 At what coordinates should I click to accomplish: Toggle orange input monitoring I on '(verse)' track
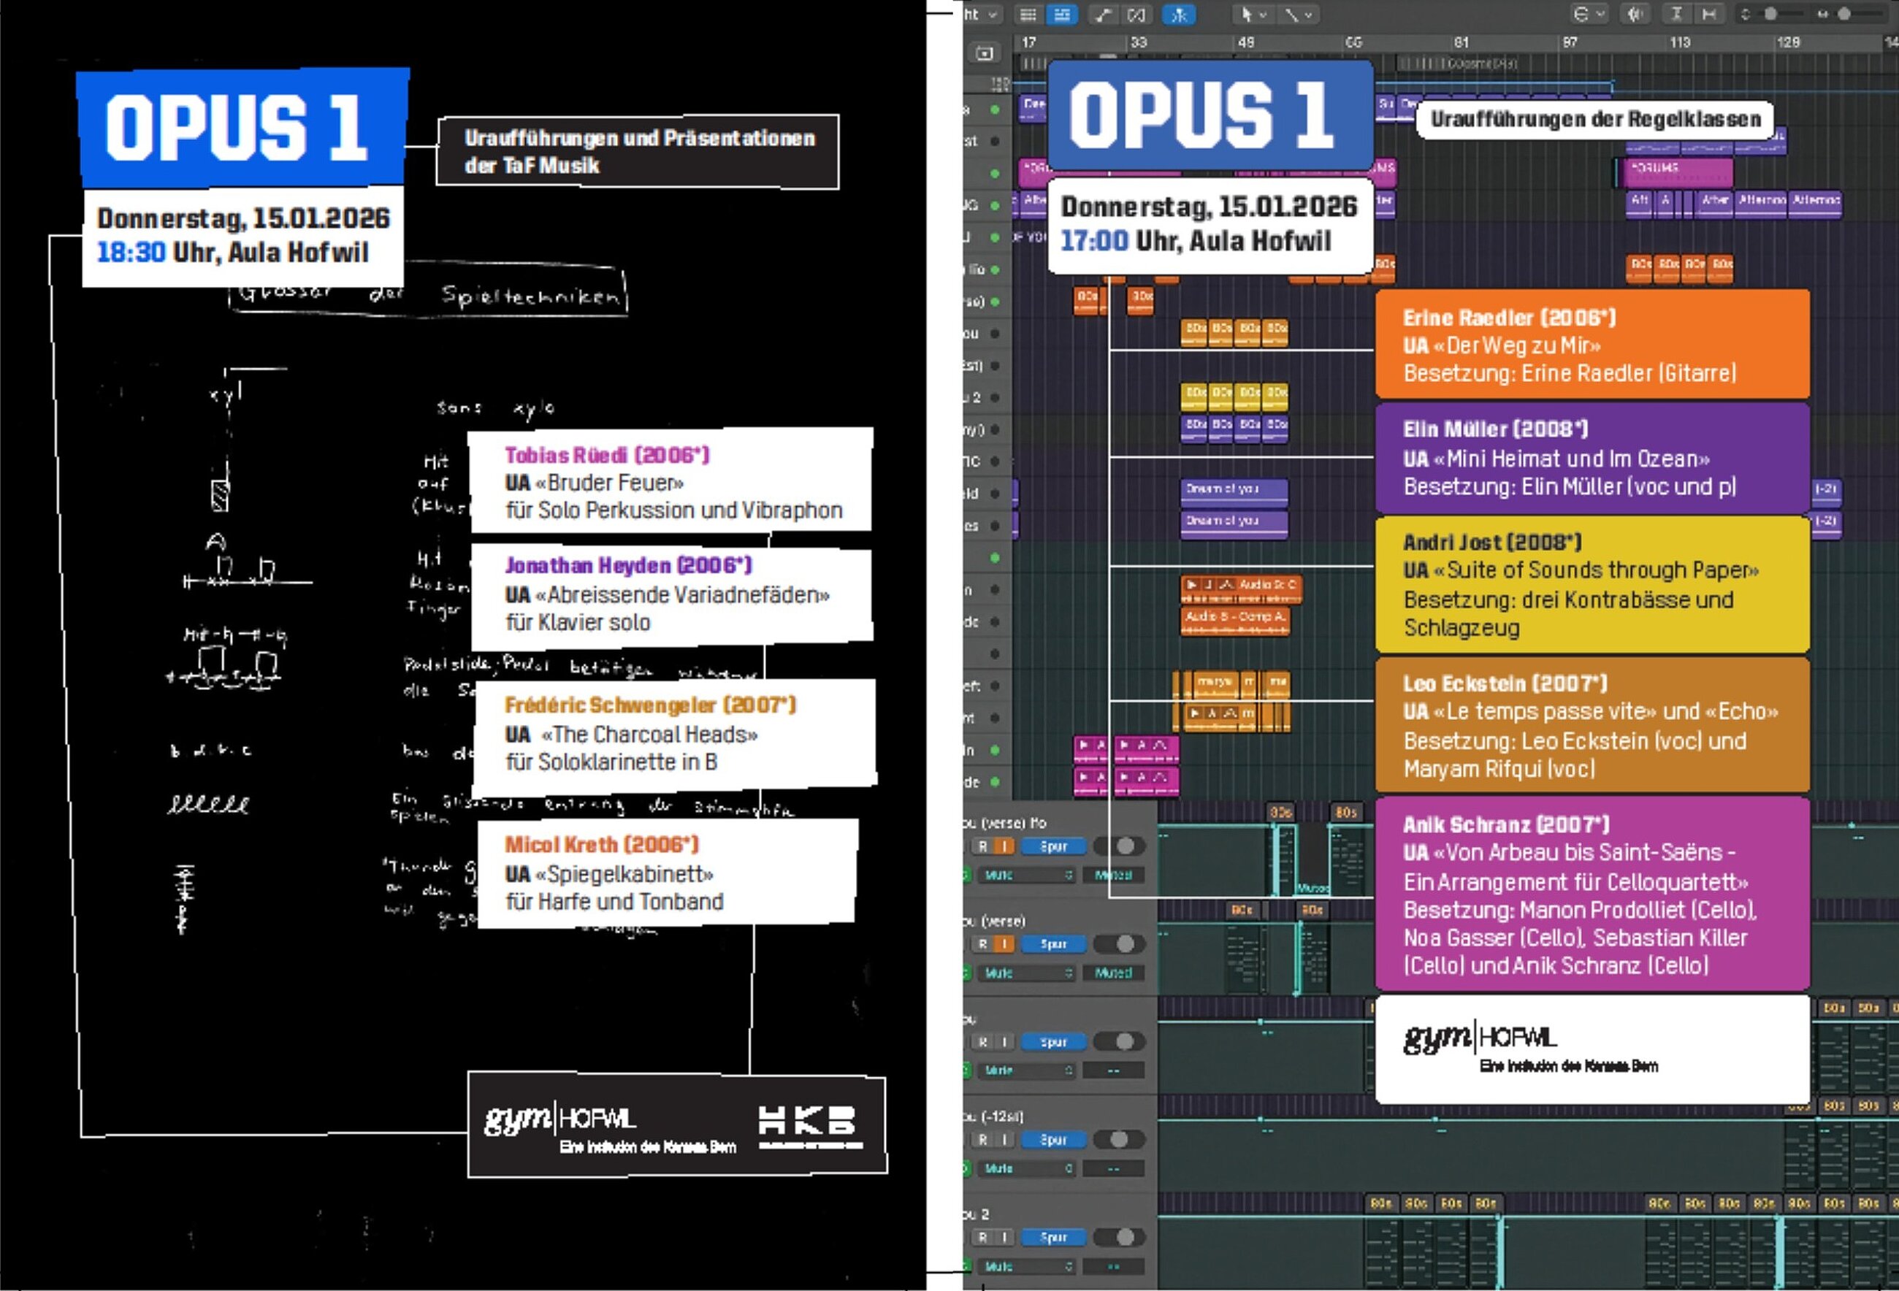click(1004, 945)
